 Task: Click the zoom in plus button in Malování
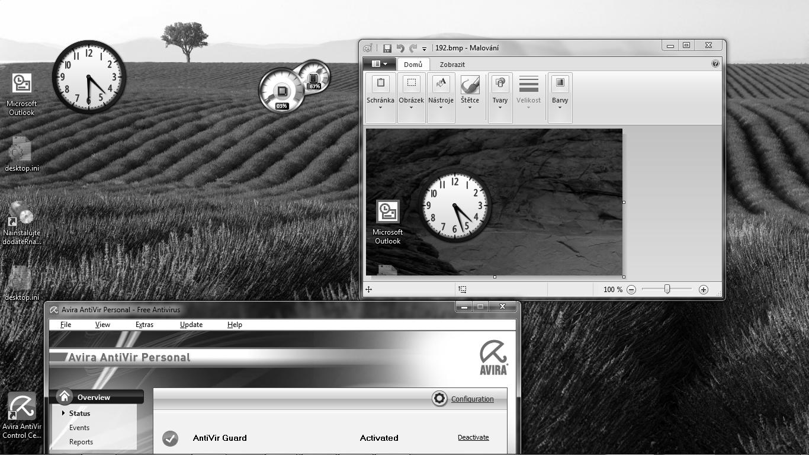(704, 290)
